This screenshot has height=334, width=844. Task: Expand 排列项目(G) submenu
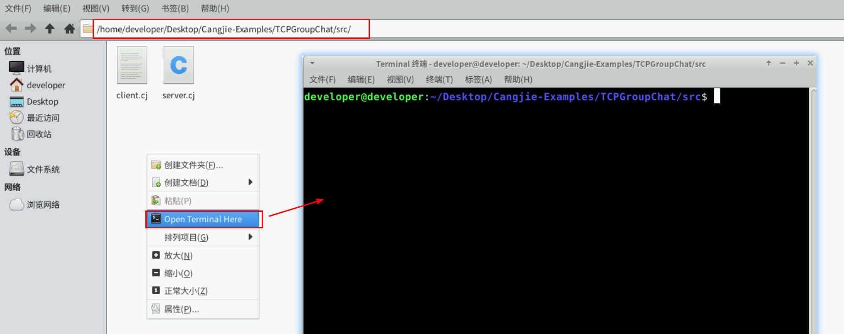click(203, 237)
